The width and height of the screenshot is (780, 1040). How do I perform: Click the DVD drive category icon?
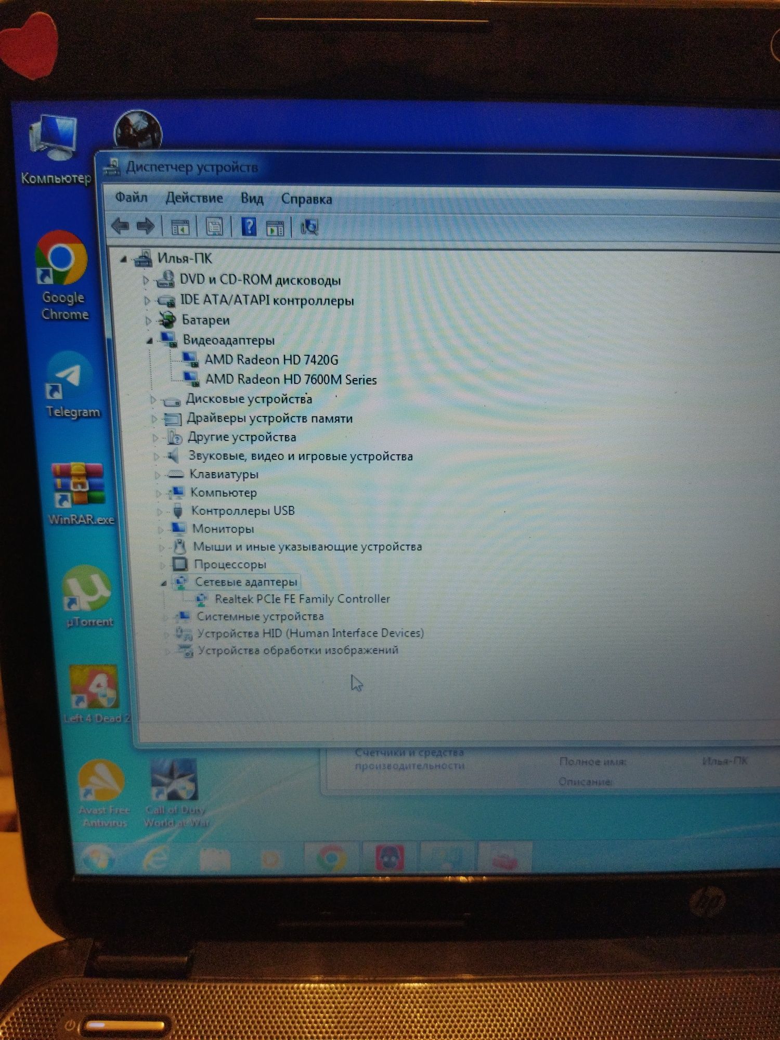[165, 279]
